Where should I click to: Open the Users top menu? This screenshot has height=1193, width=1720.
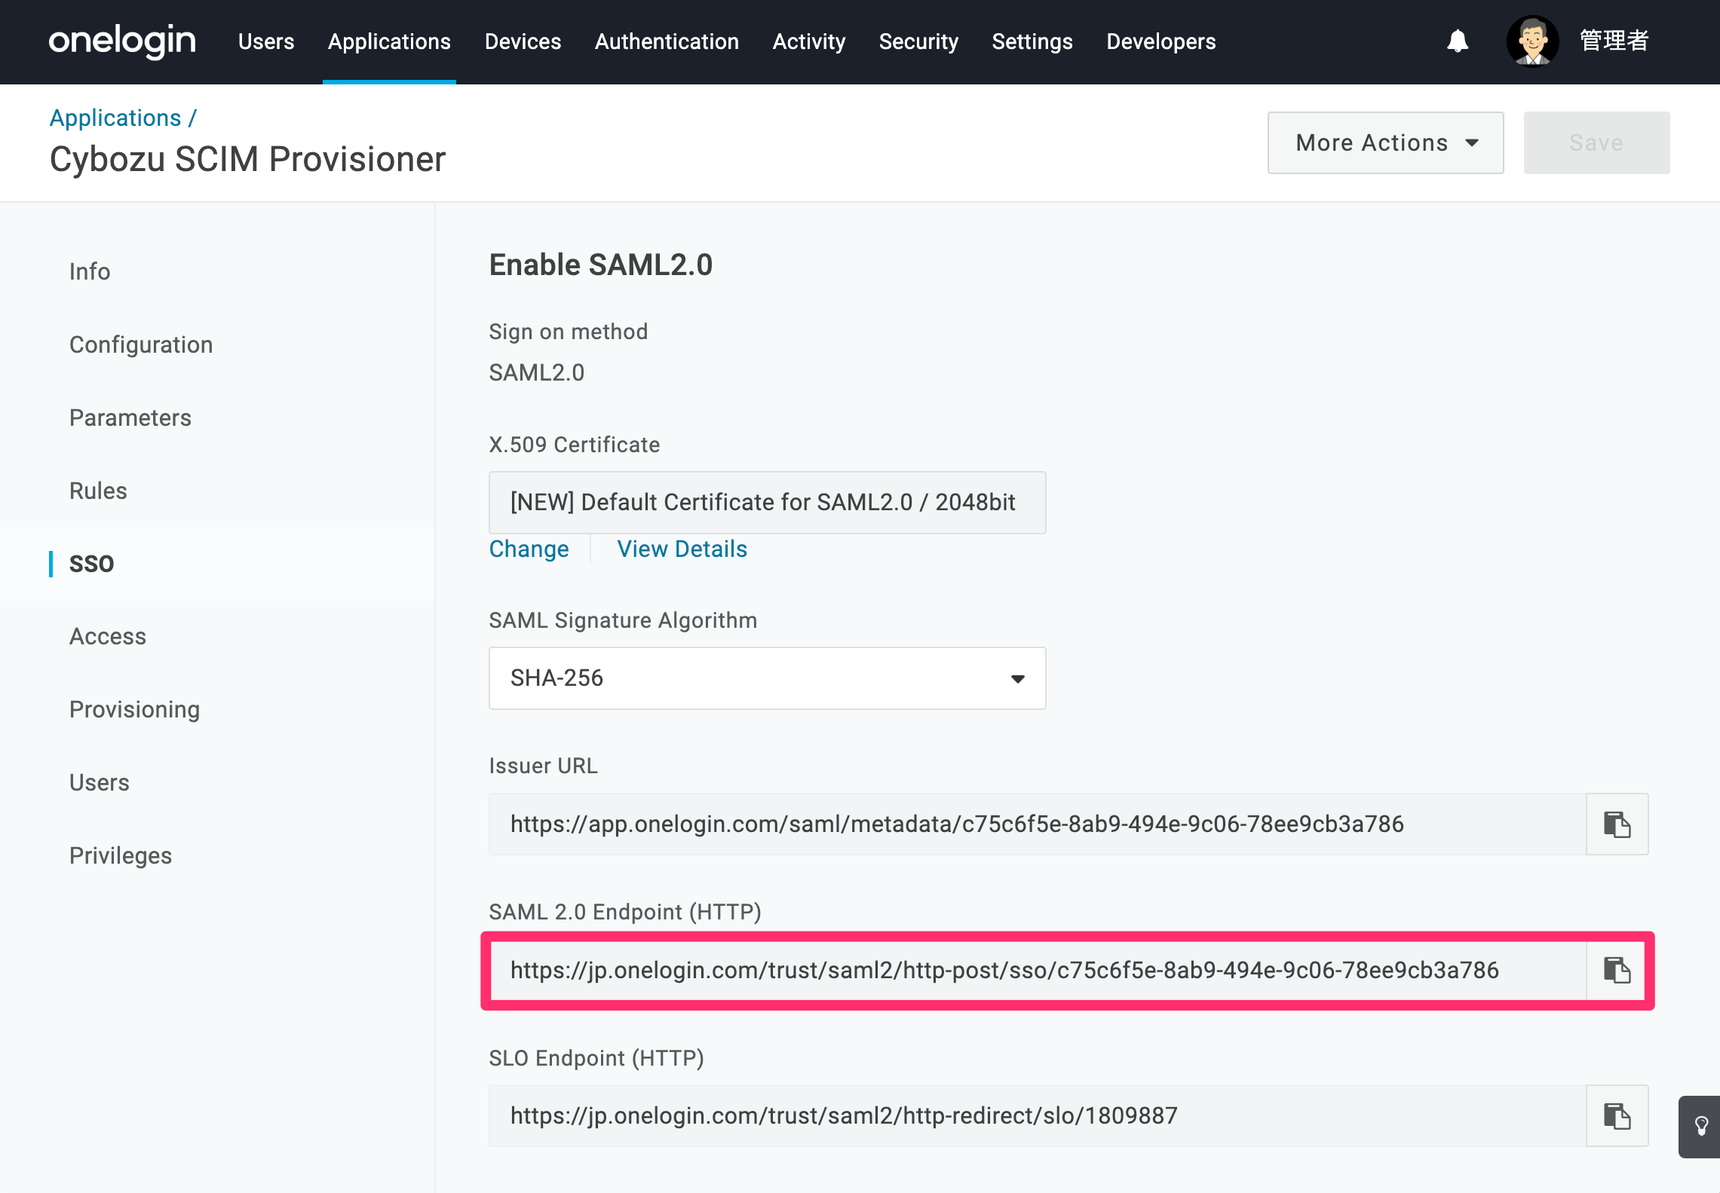[x=266, y=41]
